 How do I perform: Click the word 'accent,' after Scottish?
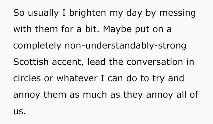(x=68, y=62)
